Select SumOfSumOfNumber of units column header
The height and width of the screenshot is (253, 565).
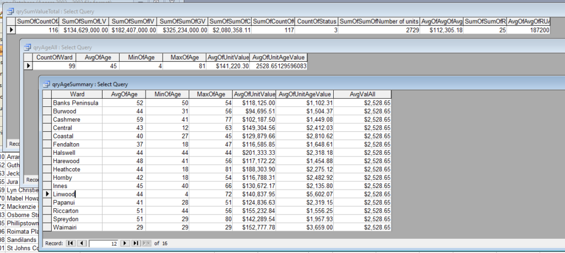(x=380, y=21)
